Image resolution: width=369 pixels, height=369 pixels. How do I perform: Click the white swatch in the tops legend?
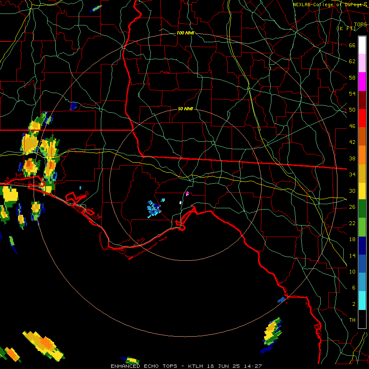click(362, 45)
